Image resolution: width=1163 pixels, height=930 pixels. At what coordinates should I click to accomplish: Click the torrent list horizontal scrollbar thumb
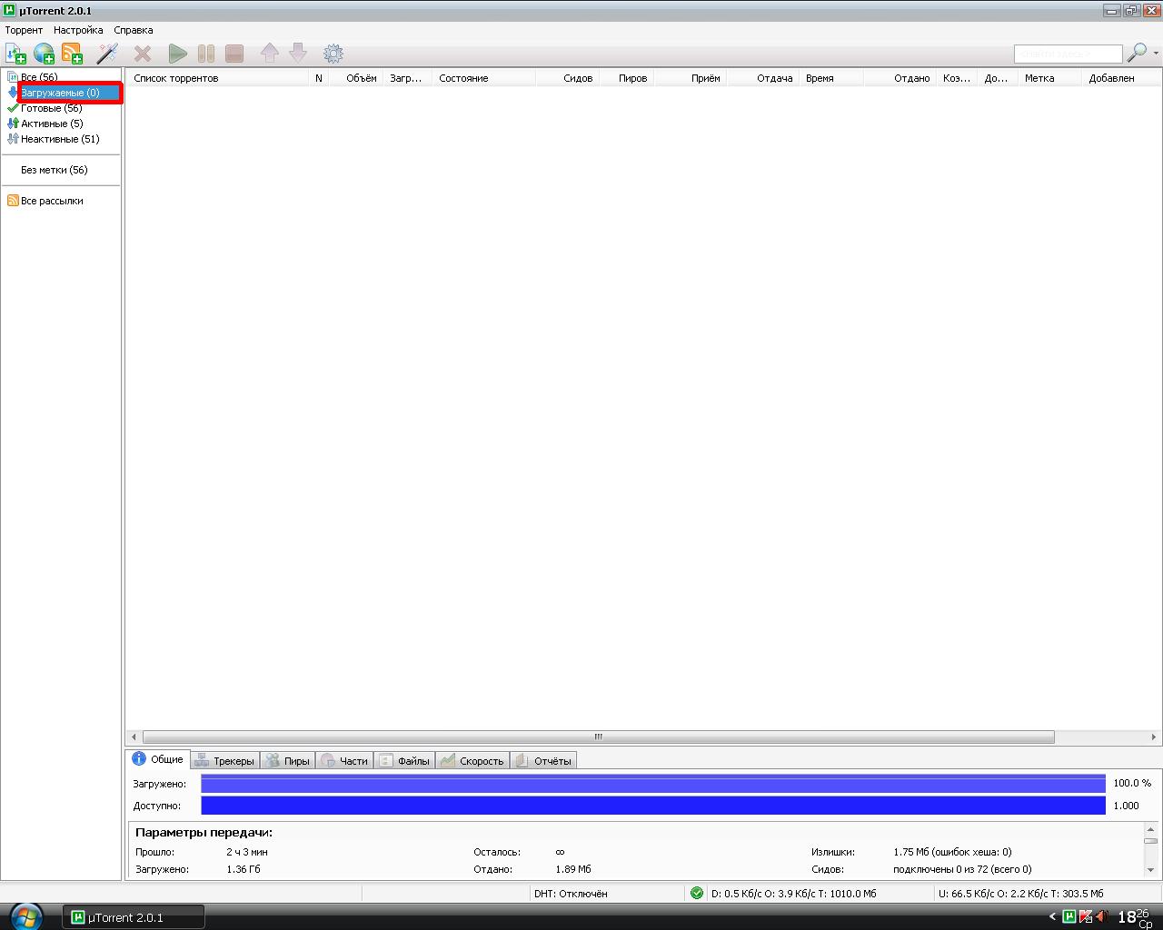tap(598, 737)
